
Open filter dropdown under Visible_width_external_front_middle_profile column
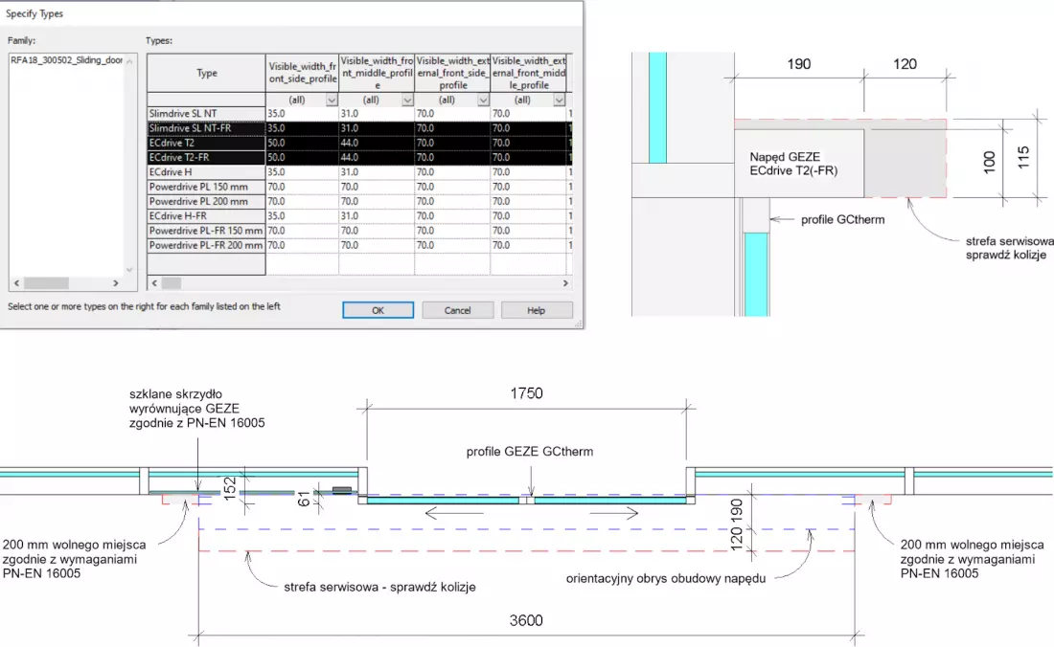[x=560, y=100]
